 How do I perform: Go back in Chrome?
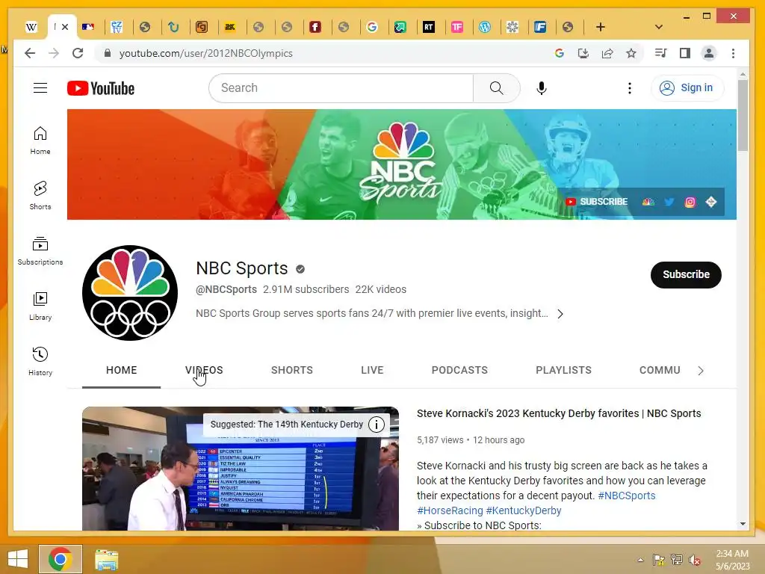tap(30, 53)
